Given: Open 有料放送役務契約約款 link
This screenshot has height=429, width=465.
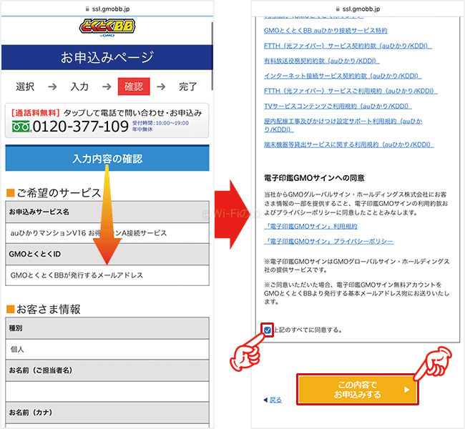Looking at the screenshot, I should tap(321, 61).
